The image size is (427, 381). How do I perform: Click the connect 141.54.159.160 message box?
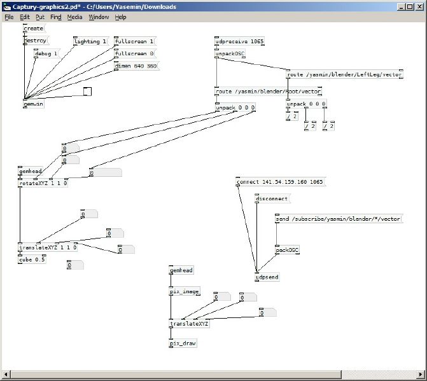click(280, 183)
